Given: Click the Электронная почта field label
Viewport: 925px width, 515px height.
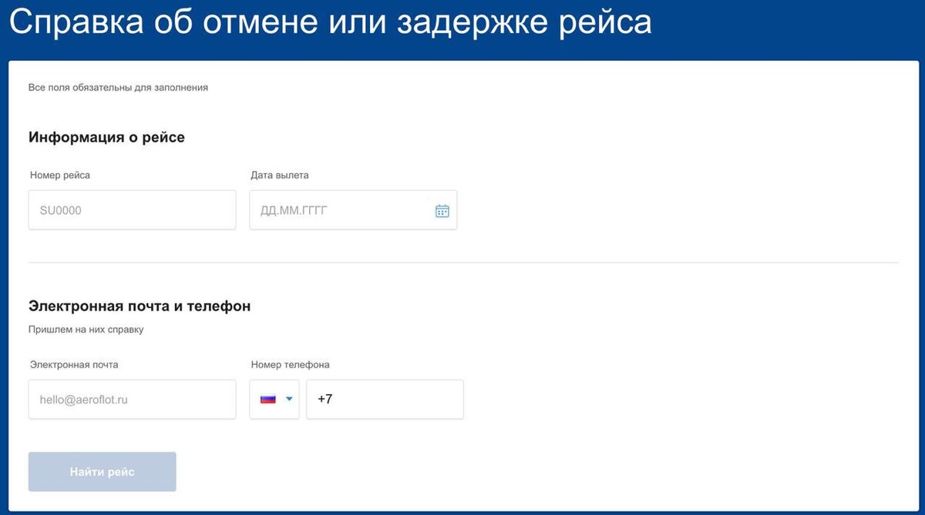Looking at the screenshot, I should point(74,365).
